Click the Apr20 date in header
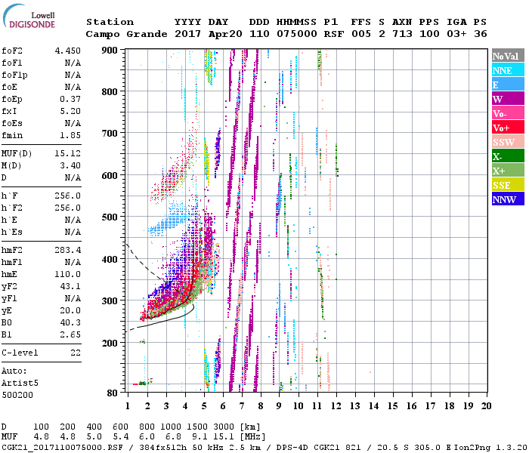Viewport: 529px width, 453px height. tap(225, 34)
